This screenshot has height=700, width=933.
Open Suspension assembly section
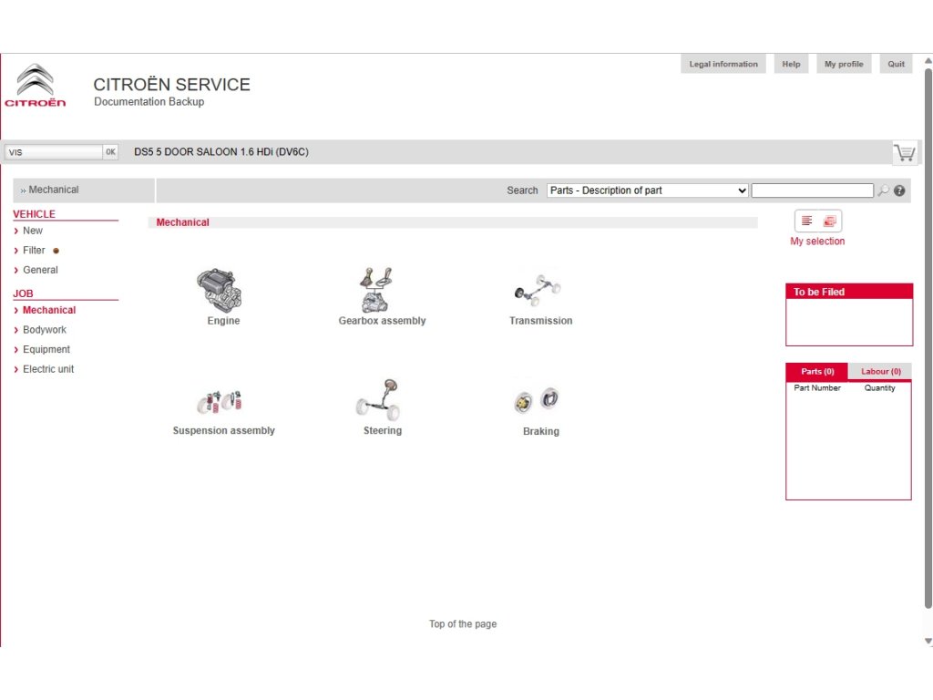coord(219,401)
